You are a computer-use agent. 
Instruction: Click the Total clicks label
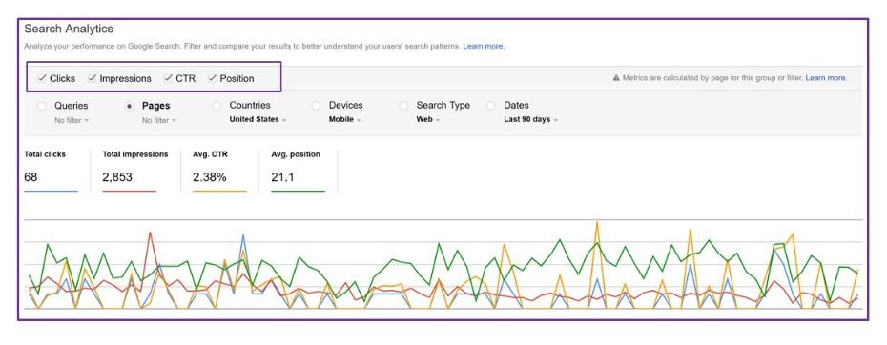tap(45, 153)
